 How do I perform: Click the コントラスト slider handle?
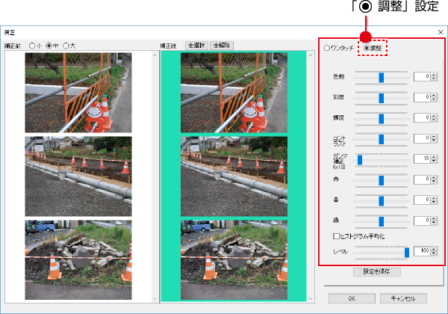click(381, 139)
